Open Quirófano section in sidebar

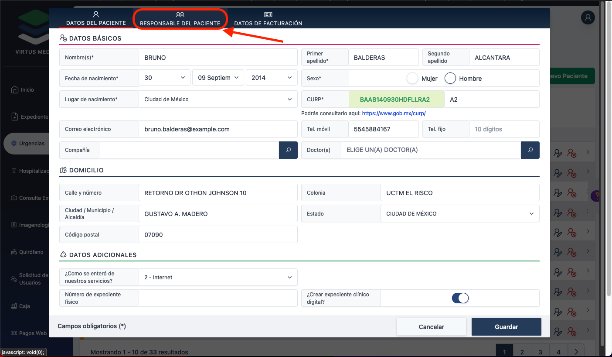click(x=31, y=252)
